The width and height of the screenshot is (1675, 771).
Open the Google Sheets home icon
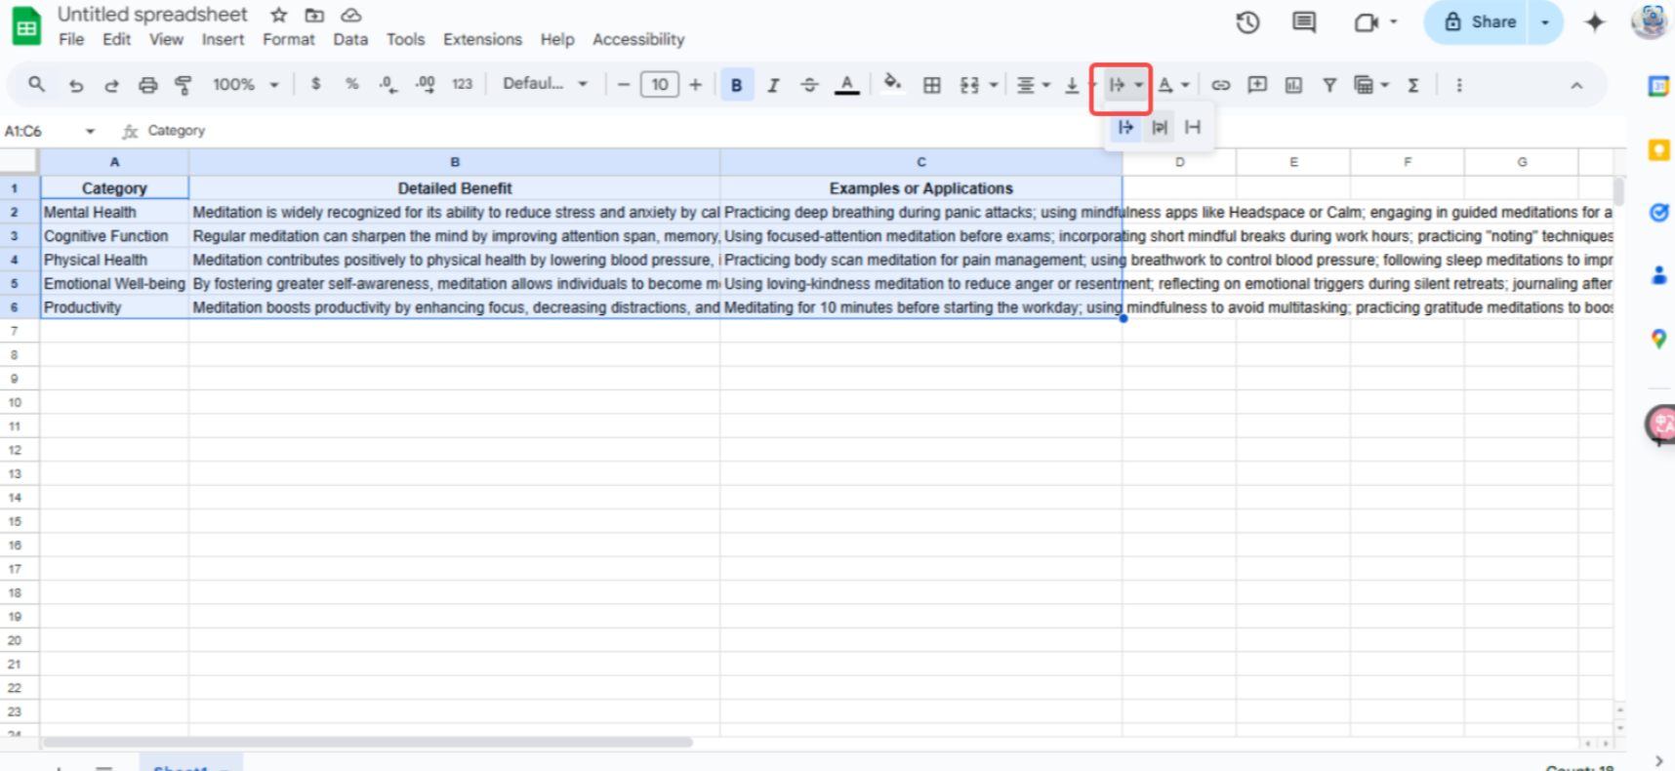[26, 26]
